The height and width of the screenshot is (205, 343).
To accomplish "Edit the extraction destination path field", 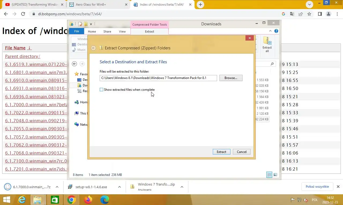I will (158, 78).
